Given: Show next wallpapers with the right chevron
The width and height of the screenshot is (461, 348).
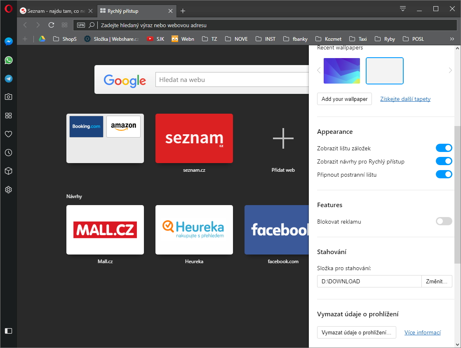Looking at the screenshot, I should pyautogui.click(x=450, y=70).
